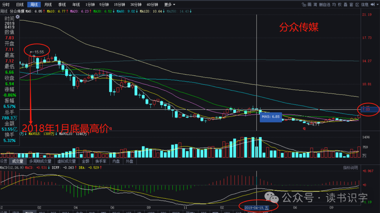
Task: Select the 60分钟 period tab
Action: [x=152, y=5]
